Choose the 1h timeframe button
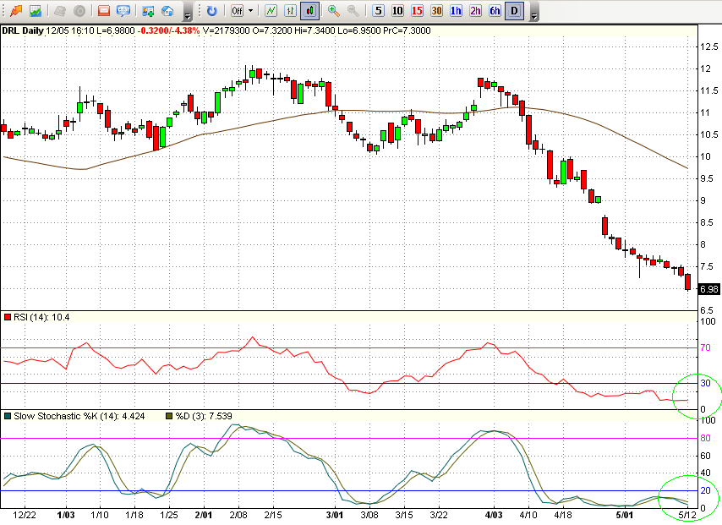The width and height of the screenshot is (722, 525). (x=457, y=11)
